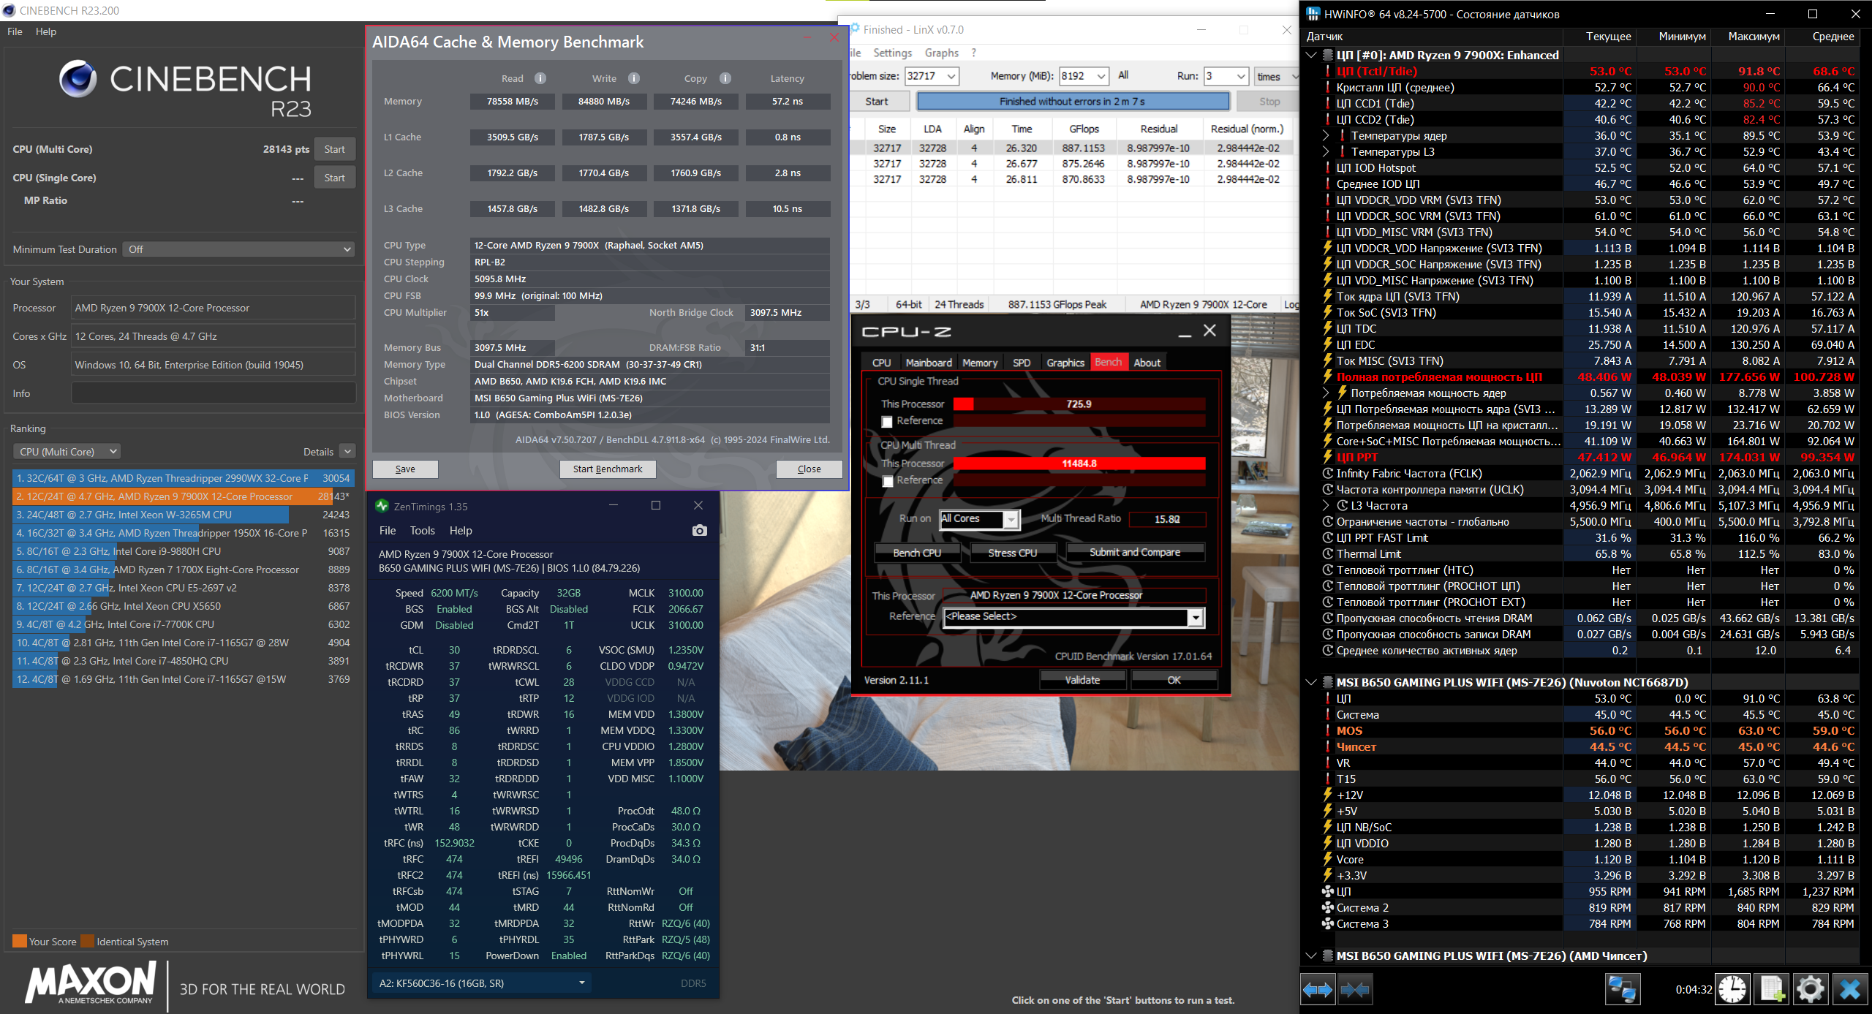Open the Tools menu in ZenTimings
Image resolution: width=1872 pixels, height=1014 pixels.
coord(422,531)
